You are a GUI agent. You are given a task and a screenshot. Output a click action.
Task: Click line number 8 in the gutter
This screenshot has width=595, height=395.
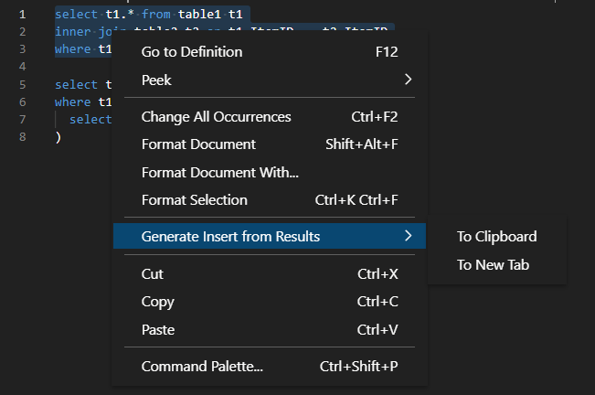tap(21, 137)
